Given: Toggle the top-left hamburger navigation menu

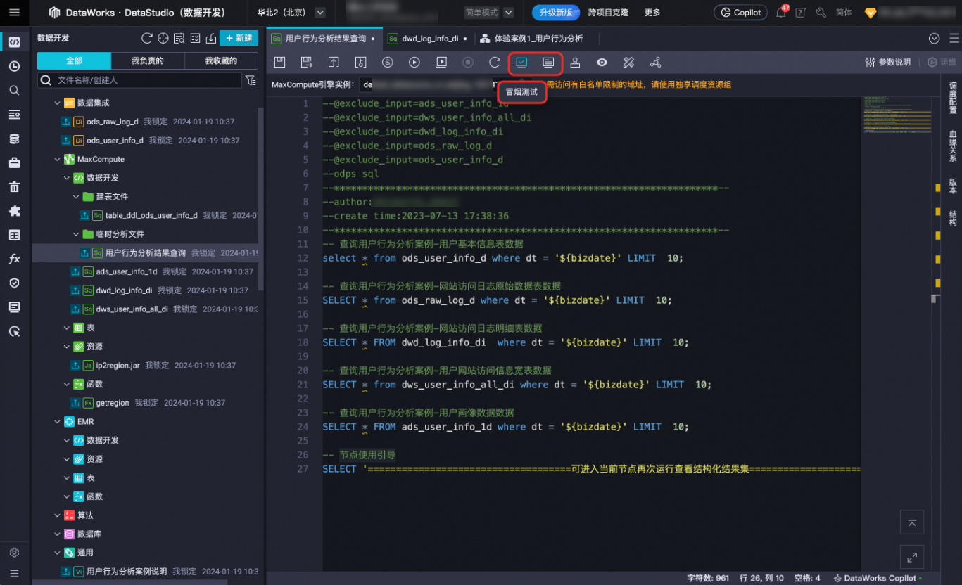Looking at the screenshot, I should point(14,13).
